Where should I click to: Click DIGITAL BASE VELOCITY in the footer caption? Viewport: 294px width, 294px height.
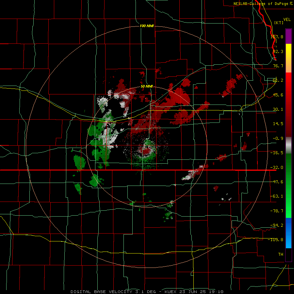[101, 292]
